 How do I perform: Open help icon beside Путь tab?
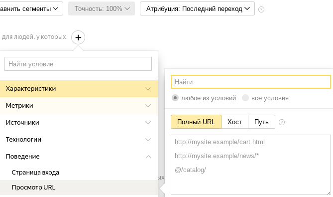(282, 122)
